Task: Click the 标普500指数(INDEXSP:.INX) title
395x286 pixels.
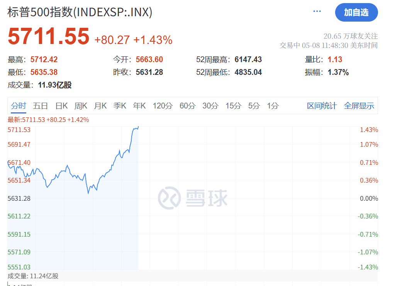Action: [x=80, y=12]
